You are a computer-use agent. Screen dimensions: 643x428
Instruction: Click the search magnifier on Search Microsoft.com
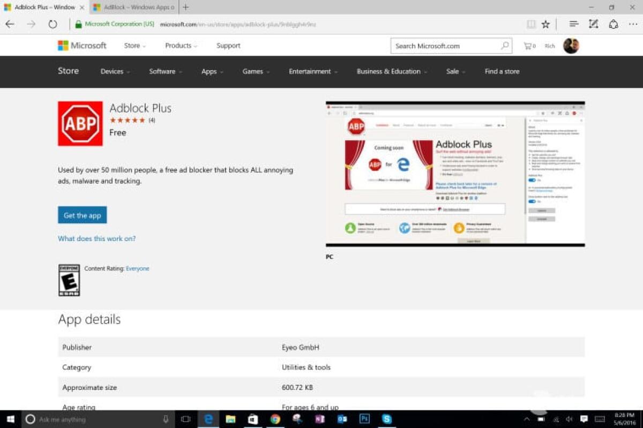(504, 46)
